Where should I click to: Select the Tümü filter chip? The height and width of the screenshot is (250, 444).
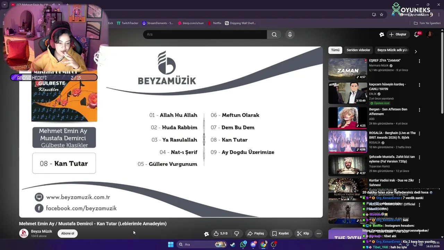(x=335, y=50)
